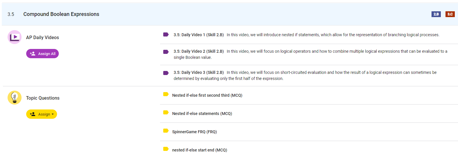This screenshot has height=159, width=458.
Task: Open 3.5: Daily Video 2 (Skill 2.B)
Action: pyautogui.click(x=198, y=51)
